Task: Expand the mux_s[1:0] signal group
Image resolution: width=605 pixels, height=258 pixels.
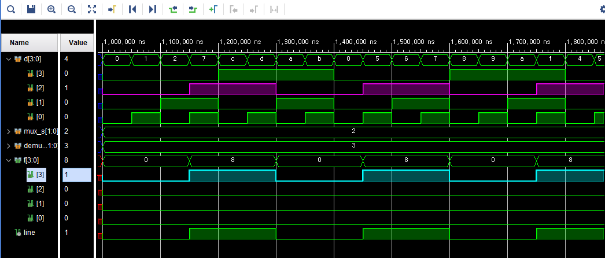Action: click(9, 131)
